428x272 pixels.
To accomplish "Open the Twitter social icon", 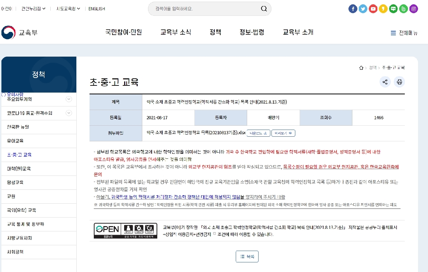I will tap(363, 9).
